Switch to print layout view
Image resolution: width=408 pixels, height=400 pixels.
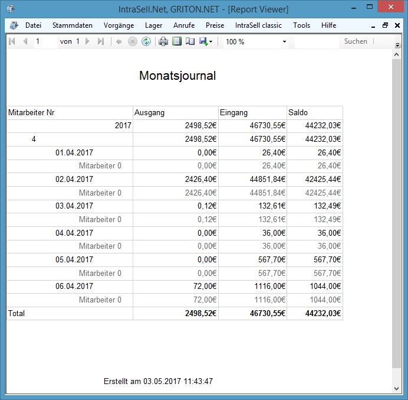coord(177,41)
